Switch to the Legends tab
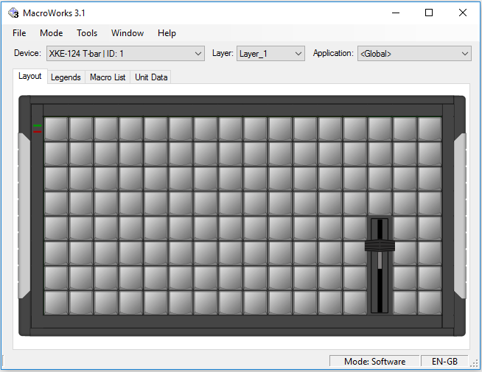The image size is (482, 372). click(66, 77)
